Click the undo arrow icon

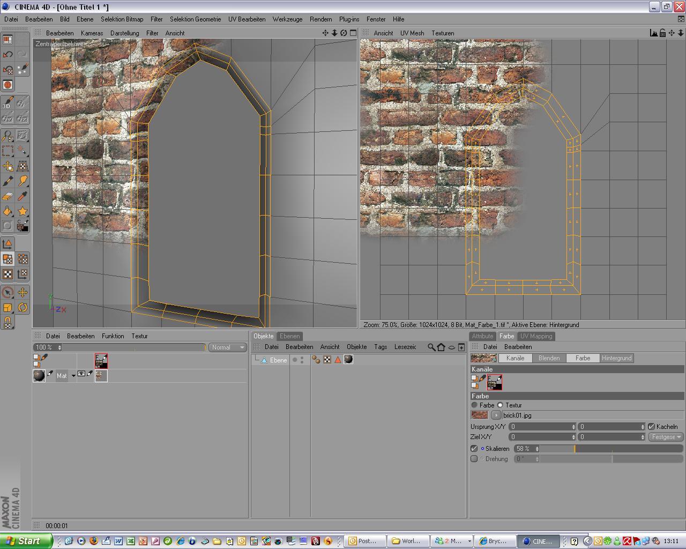point(8,54)
